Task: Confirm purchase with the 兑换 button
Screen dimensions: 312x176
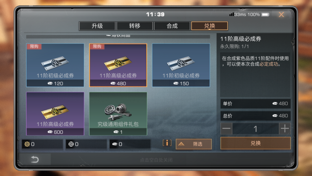Action: [255, 143]
